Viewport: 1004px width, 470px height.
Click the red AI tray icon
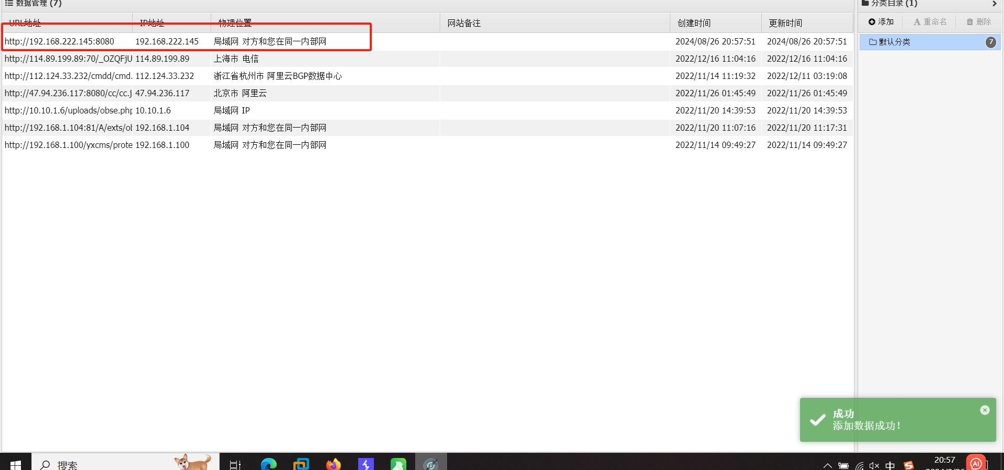point(976,463)
